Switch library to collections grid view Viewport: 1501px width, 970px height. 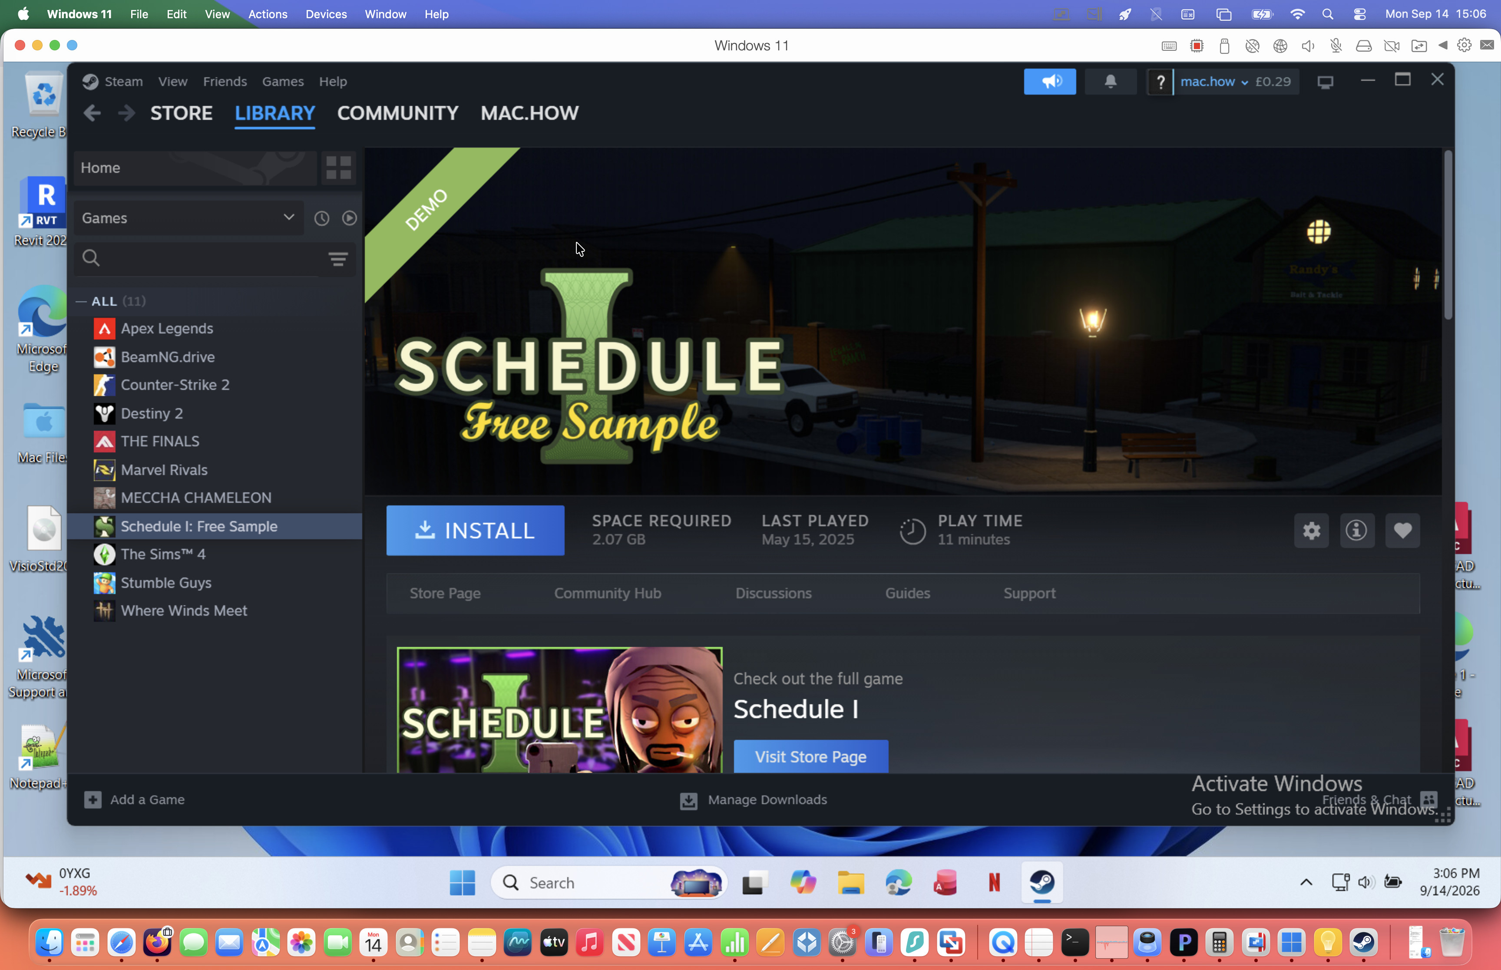click(338, 168)
